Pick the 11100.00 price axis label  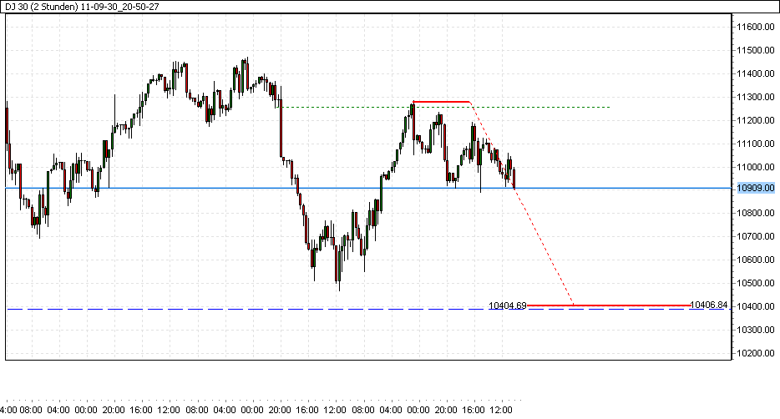tap(756, 144)
